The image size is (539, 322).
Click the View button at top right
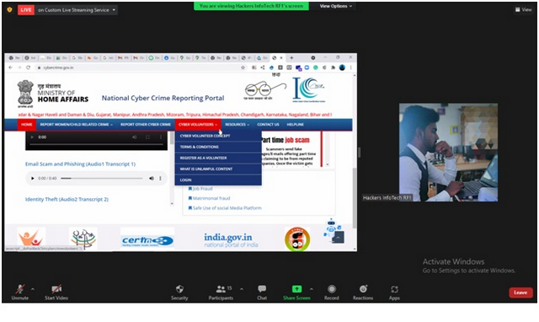524,9
